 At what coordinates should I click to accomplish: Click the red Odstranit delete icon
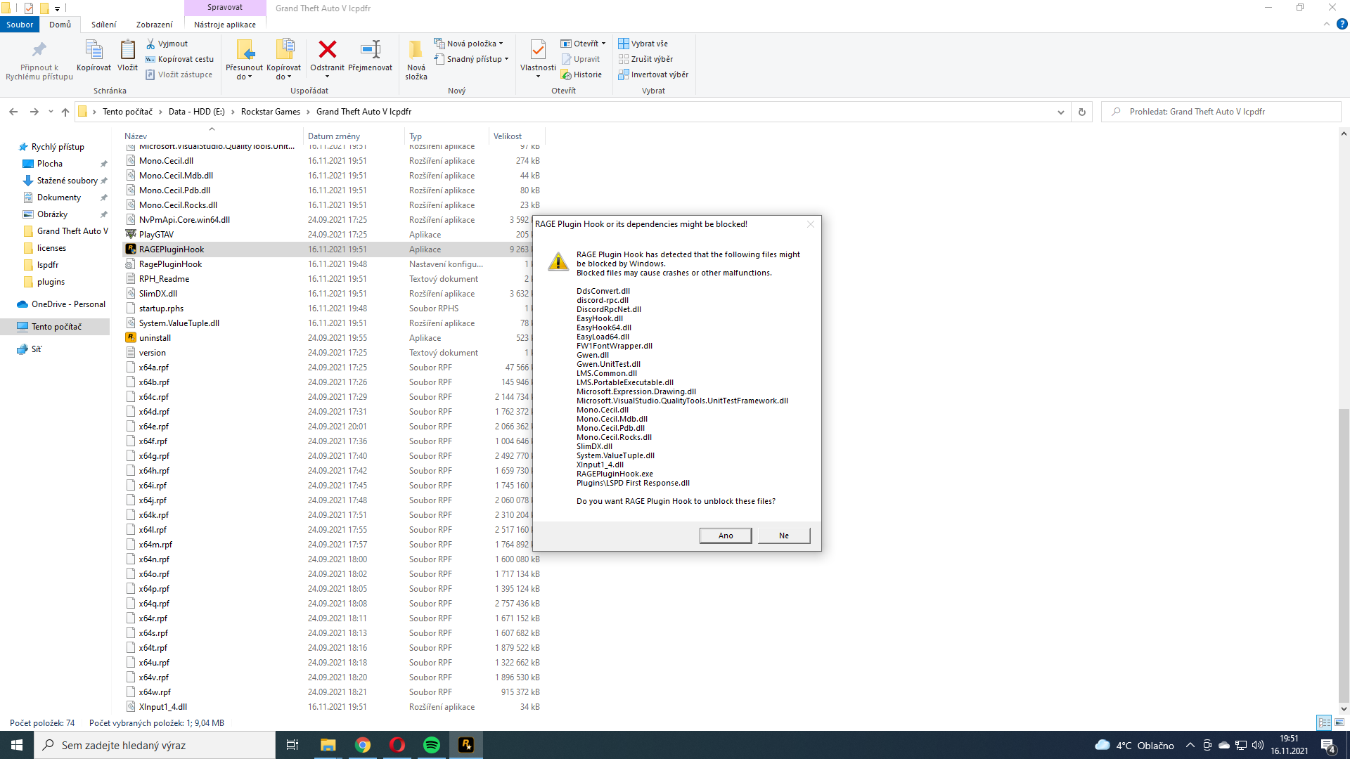[x=327, y=51]
